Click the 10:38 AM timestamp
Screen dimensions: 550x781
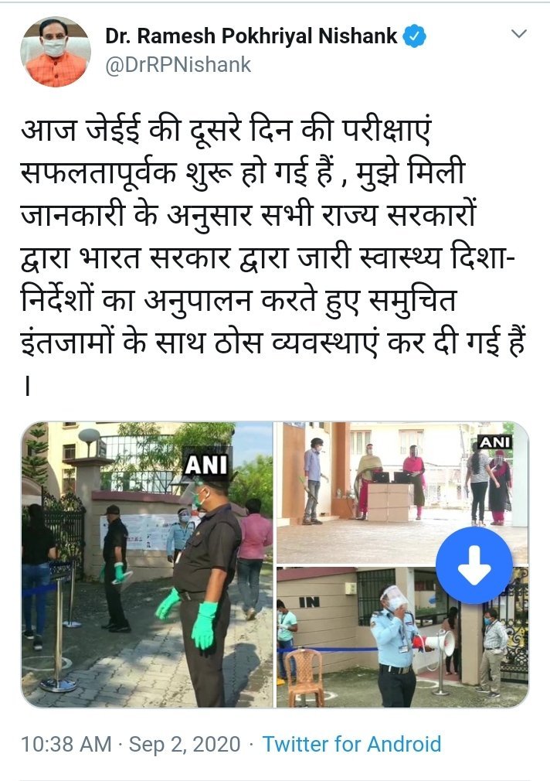(66, 744)
